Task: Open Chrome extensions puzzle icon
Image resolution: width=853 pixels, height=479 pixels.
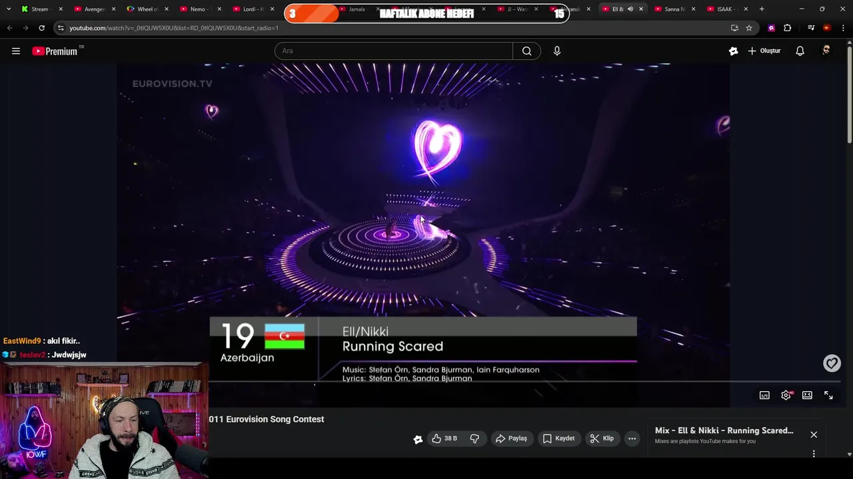Action: [x=788, y=28]
